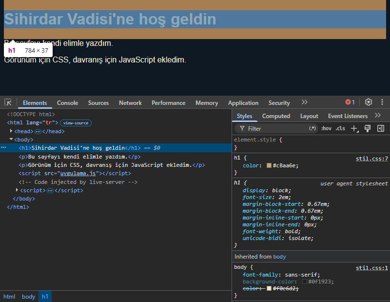The height and width of the screenshot is (302, 390).
Task: Open stil.css:7 source link
Action: (372, 159)
